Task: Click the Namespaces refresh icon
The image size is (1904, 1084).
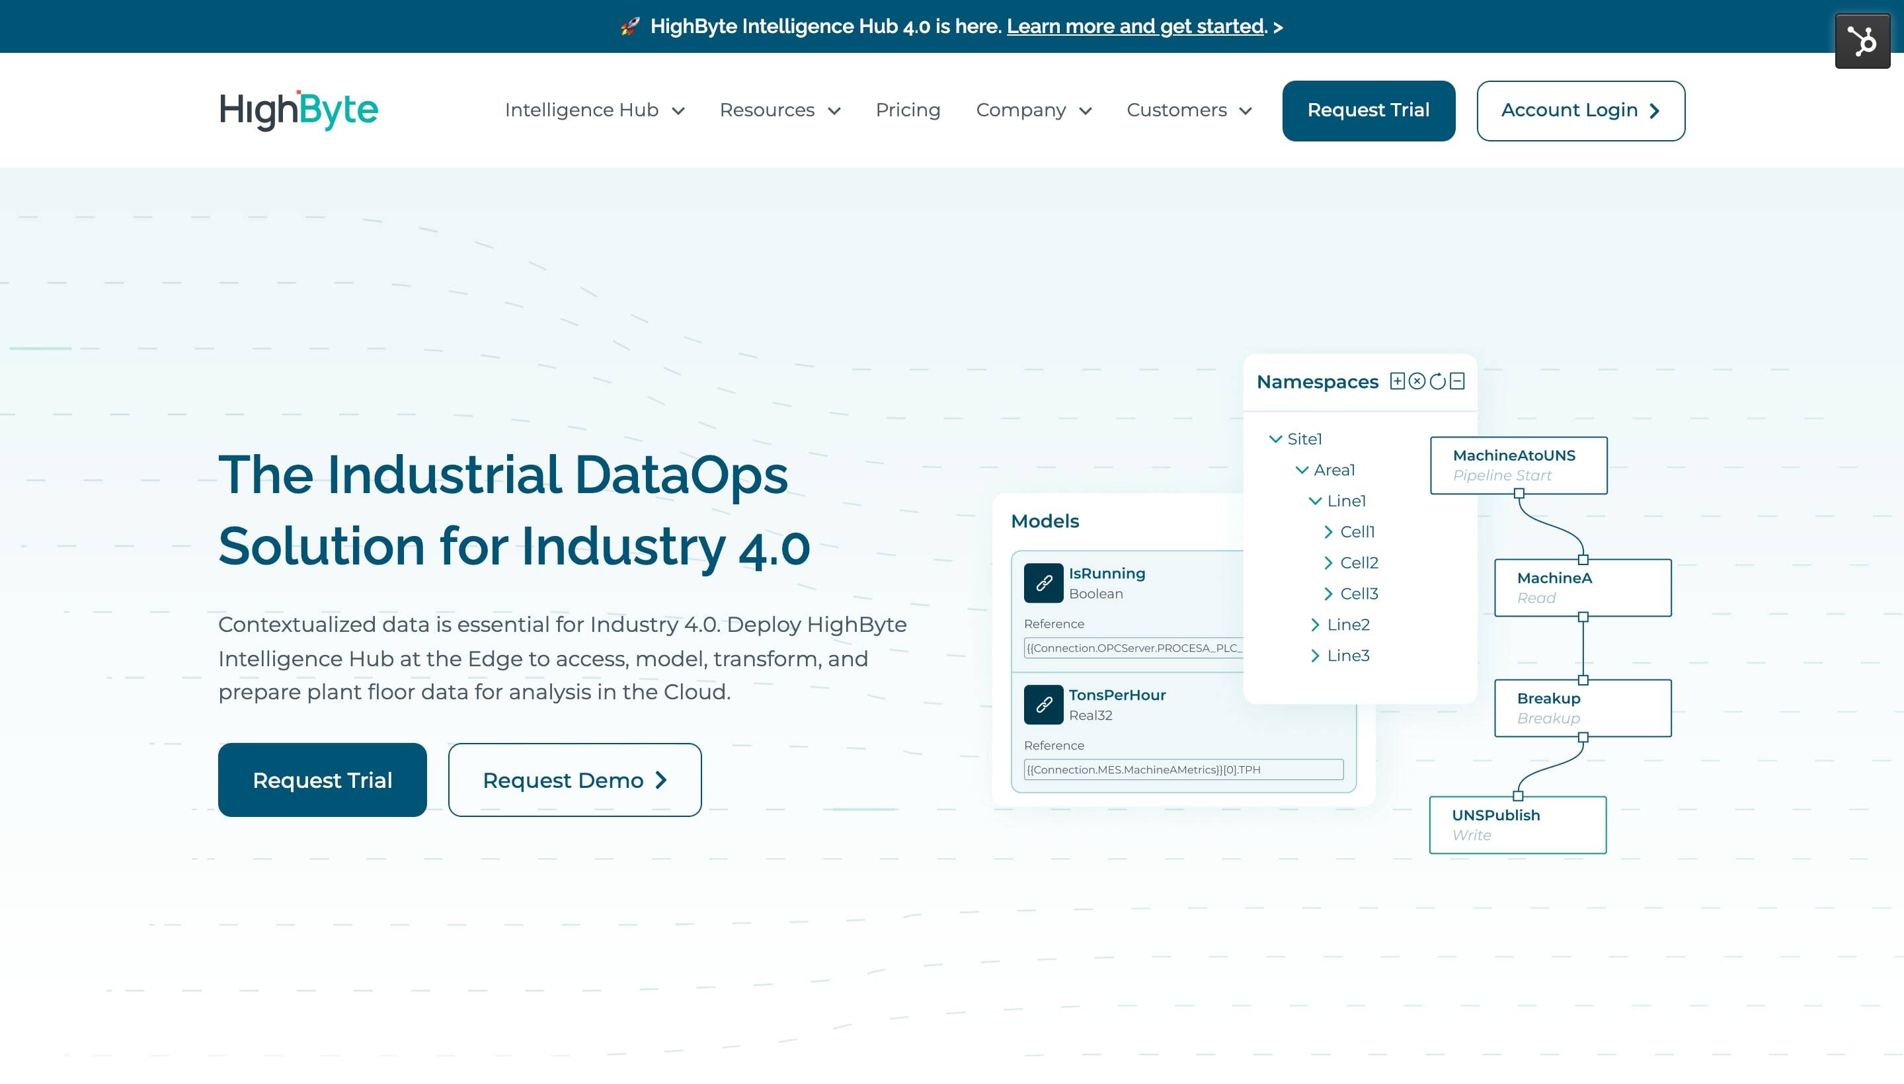Action: 1437,381
